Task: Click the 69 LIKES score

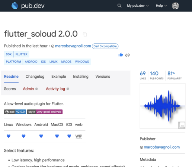Action: [x=143, y=75]
